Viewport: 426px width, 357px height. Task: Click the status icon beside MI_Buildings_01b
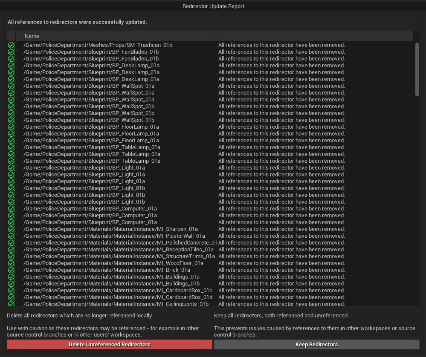coord(11,284)
